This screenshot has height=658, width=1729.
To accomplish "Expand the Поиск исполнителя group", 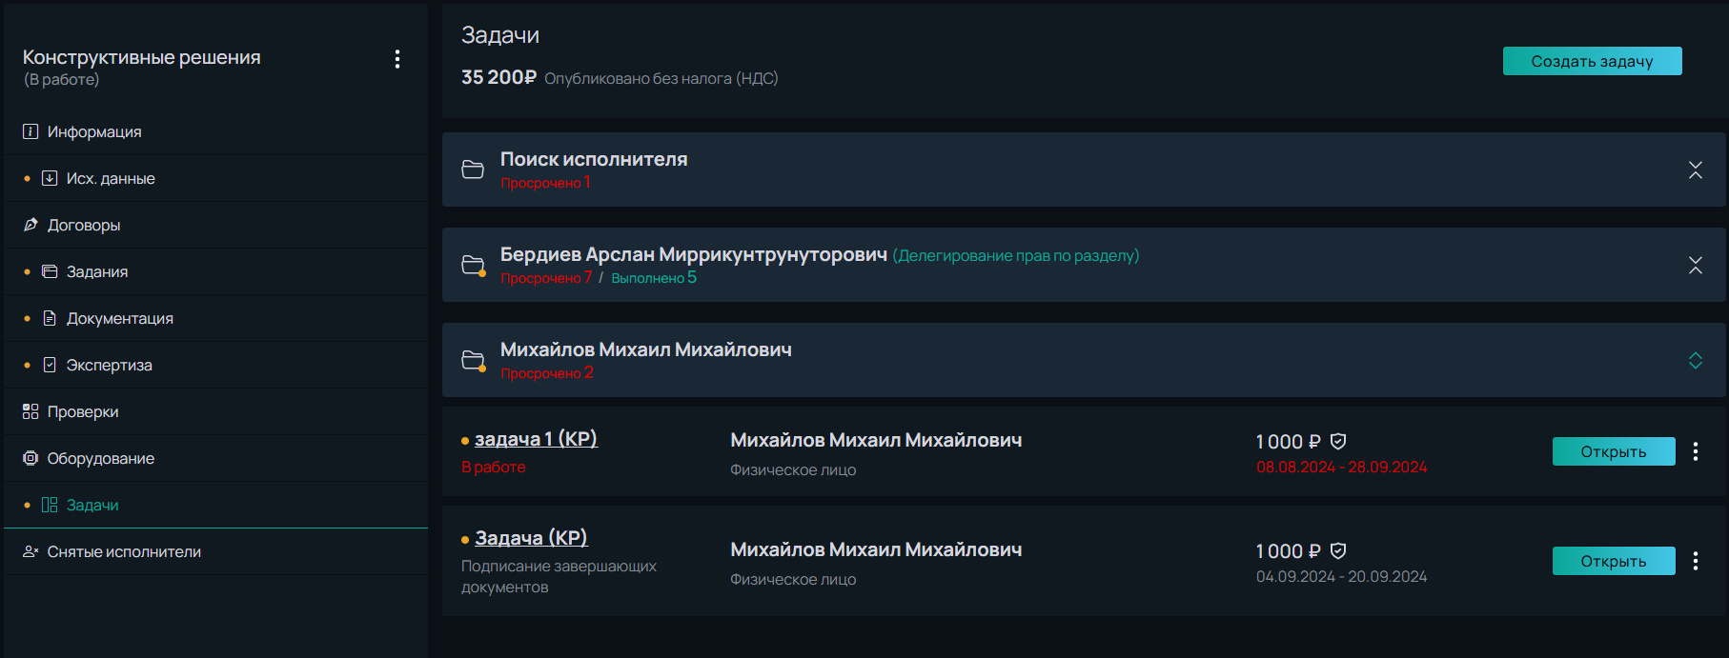I will point(1696,169).
